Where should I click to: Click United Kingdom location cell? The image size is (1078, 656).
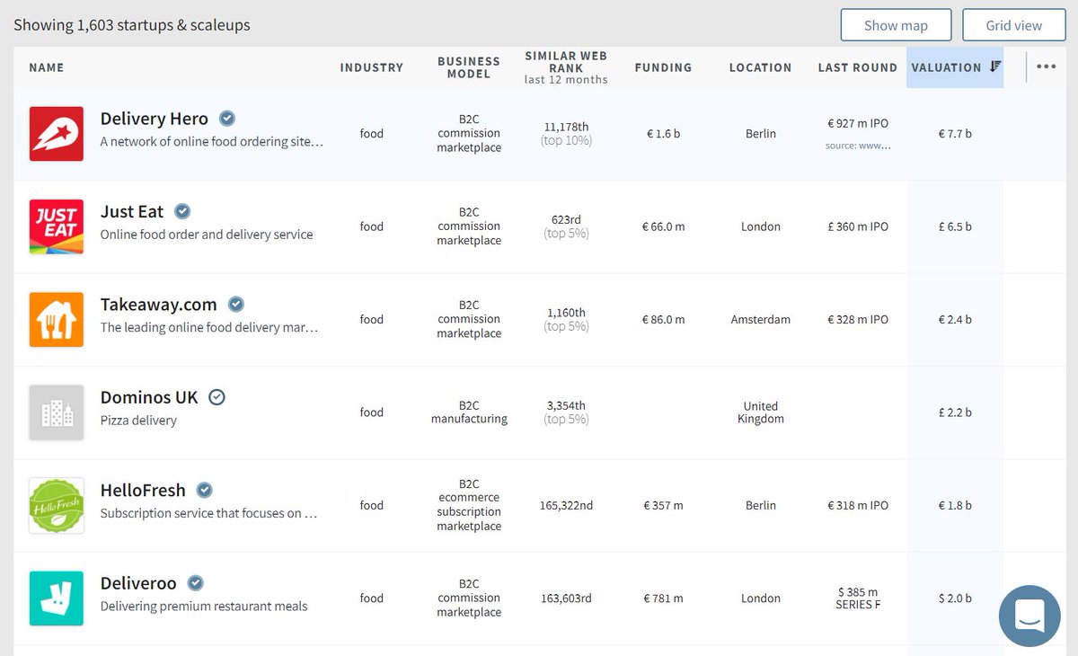[761, 412]
